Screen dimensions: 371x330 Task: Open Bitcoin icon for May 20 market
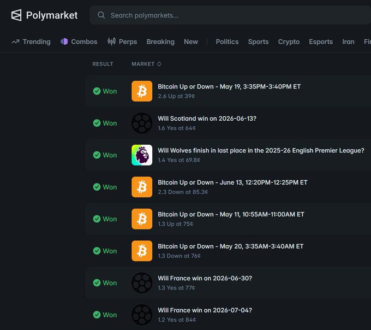click(142, 251)
